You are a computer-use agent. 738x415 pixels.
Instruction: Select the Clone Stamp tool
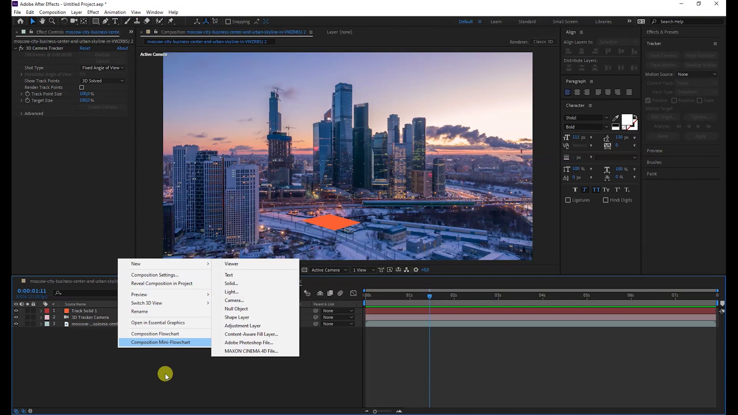click(x=137, y=22)
